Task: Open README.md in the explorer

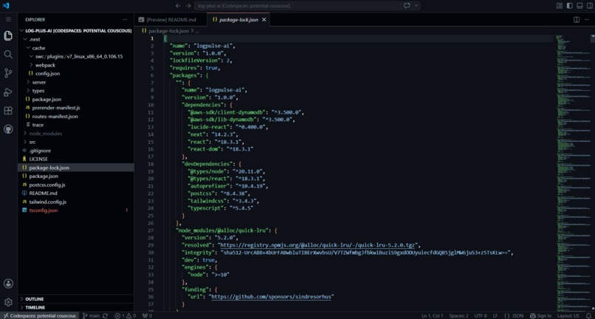Action: click(75, 193)
